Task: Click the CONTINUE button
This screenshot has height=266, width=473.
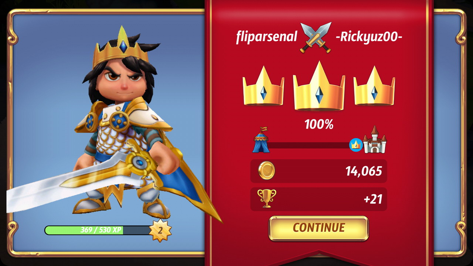Action: [319, 228]
